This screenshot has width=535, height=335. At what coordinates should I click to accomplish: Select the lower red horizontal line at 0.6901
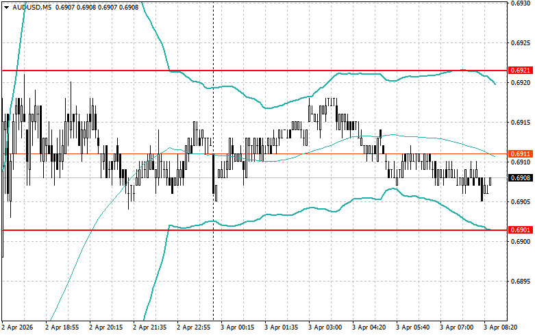click(254, 230)
